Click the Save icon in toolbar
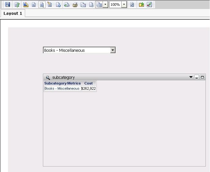Image resolution: width=210 pixels, height=172 pixels. (x=8, y=5)
